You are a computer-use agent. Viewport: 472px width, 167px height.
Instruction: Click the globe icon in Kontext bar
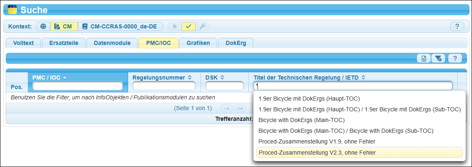43,26
